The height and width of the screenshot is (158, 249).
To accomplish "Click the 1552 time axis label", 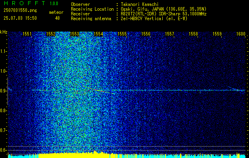I will pos(51,34).
